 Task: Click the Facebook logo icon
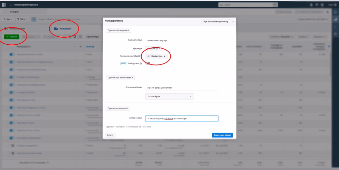4,5
